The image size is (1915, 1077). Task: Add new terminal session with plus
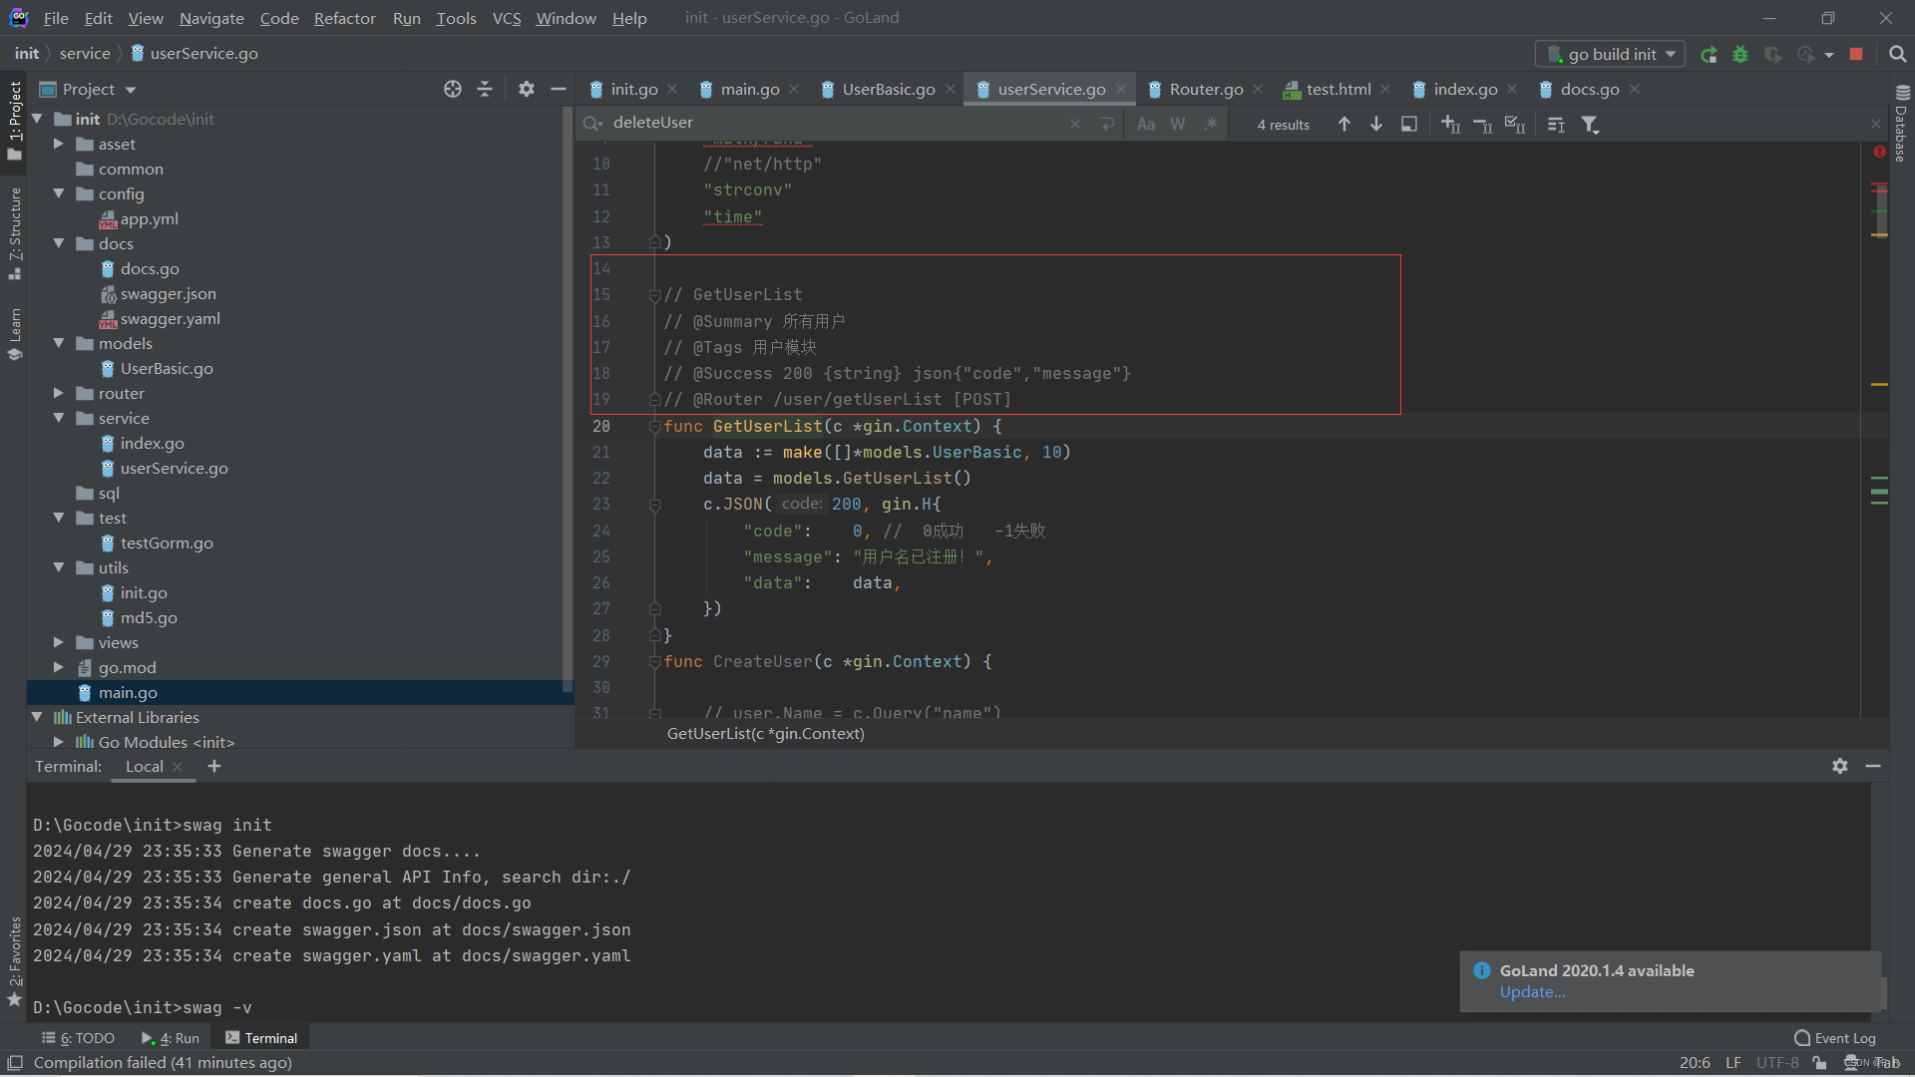click(x=214, y=766)
